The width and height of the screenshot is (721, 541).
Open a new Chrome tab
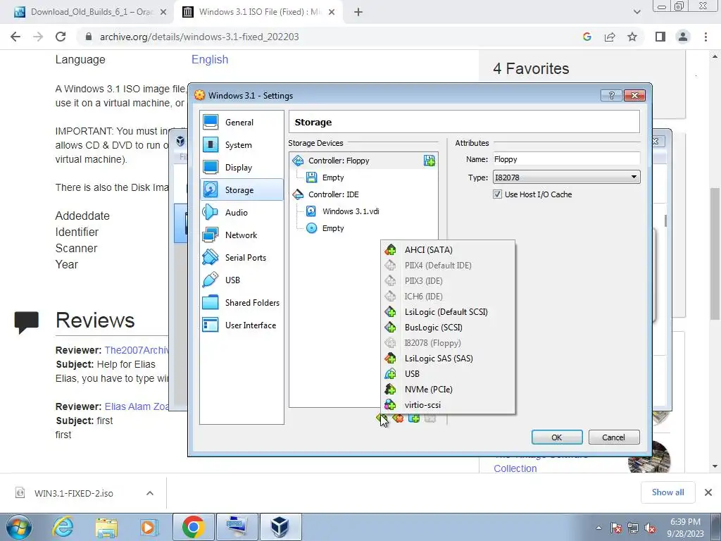(358, 13)
